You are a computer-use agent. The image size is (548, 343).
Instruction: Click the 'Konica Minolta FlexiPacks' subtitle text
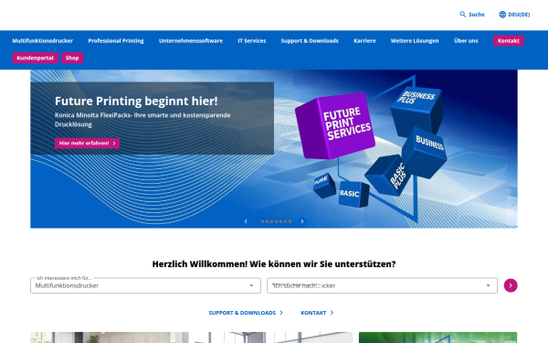142,120
